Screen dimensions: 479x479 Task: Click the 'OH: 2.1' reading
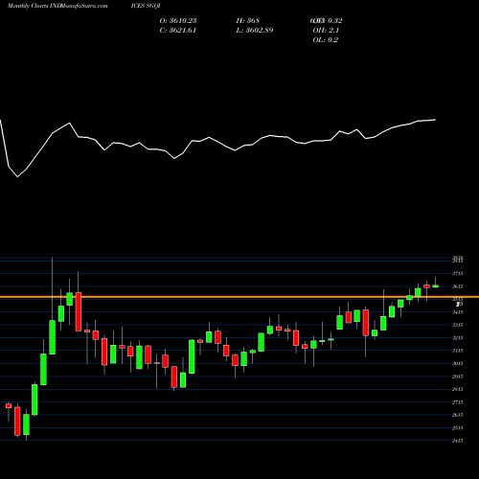(326, 31)
